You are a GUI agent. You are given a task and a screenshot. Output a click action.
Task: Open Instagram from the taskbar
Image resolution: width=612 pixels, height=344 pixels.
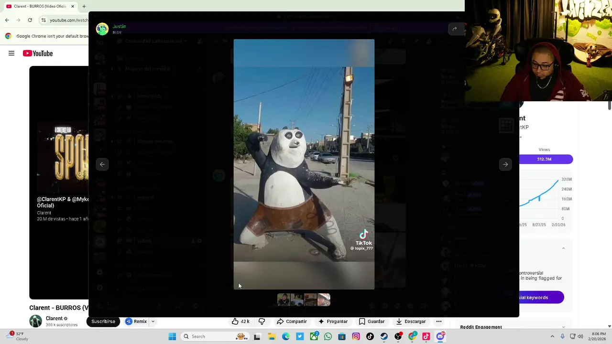click(356, 336)
